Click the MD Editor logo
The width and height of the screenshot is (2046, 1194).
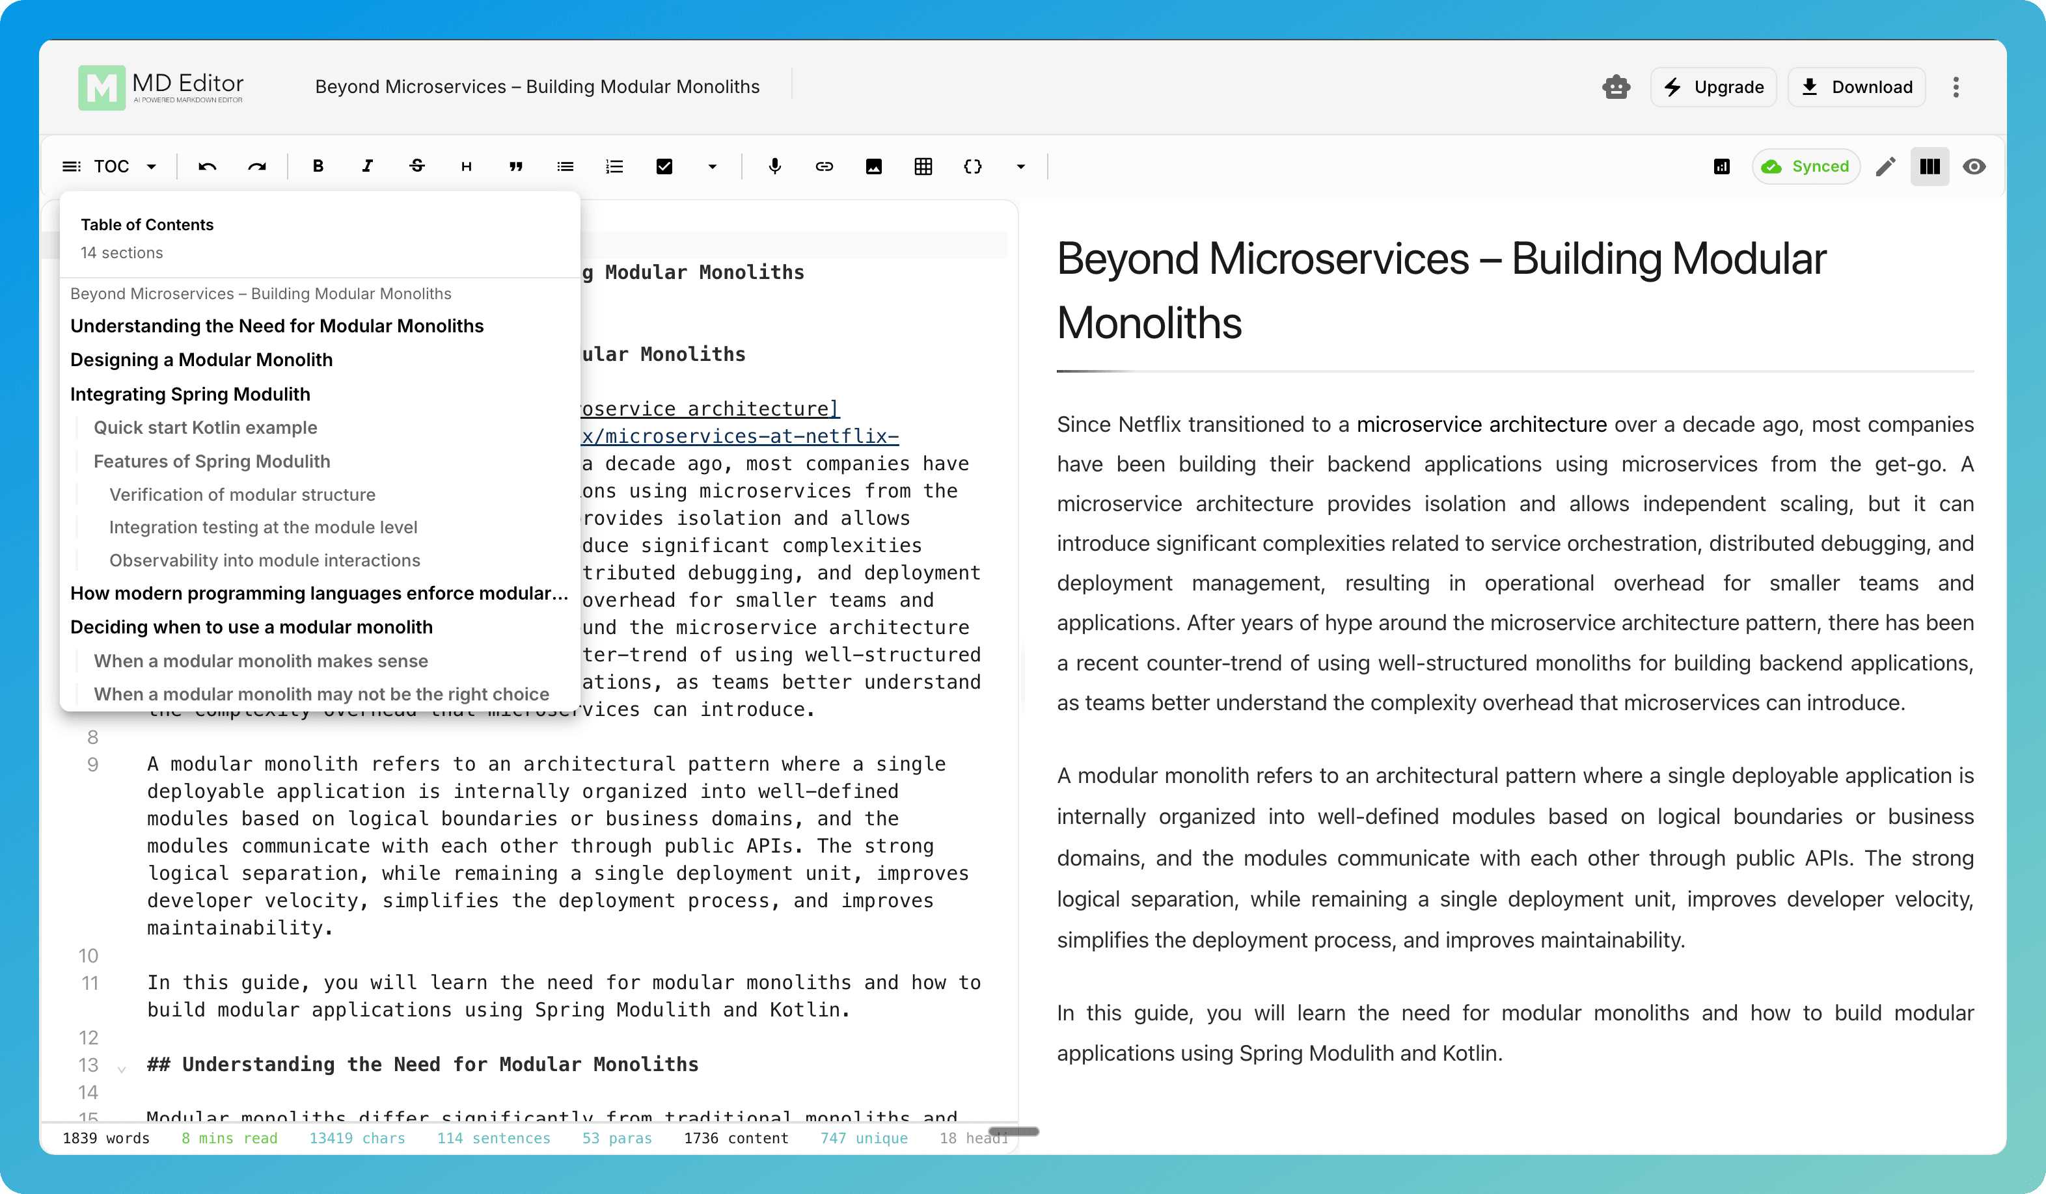[161, 86]
